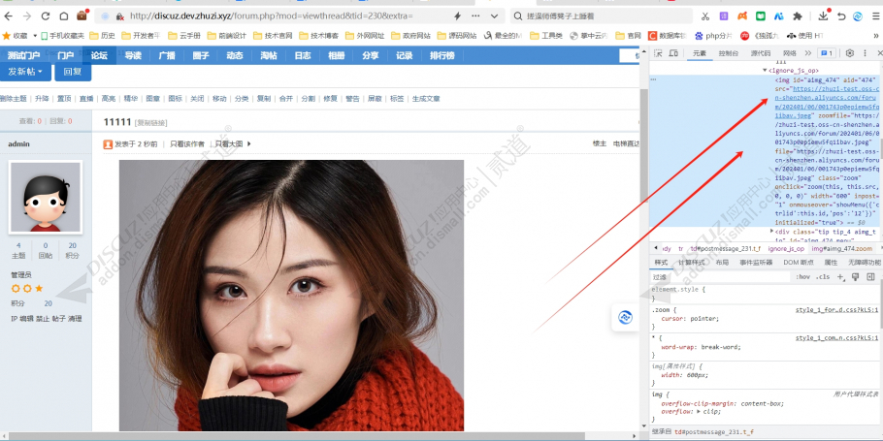Open the 相册 navigation tab
This screenshot has width=883, height=441.
(x=336, y=55)
